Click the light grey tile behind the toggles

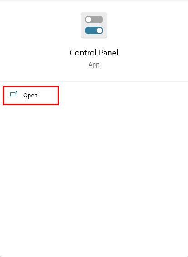(94, 25)
